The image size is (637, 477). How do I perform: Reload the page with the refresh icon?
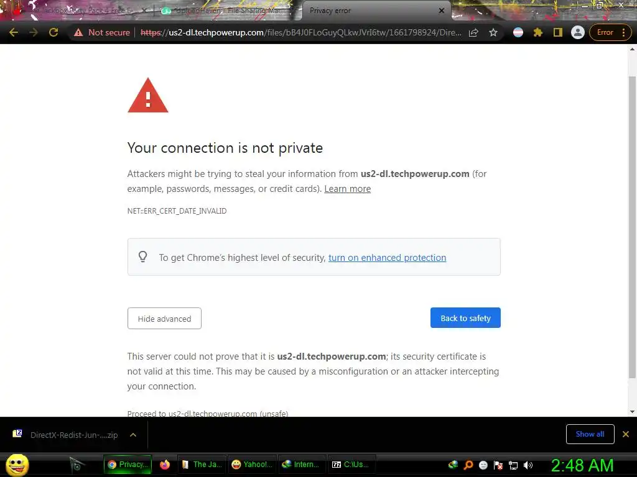click(x=53, y=32)
